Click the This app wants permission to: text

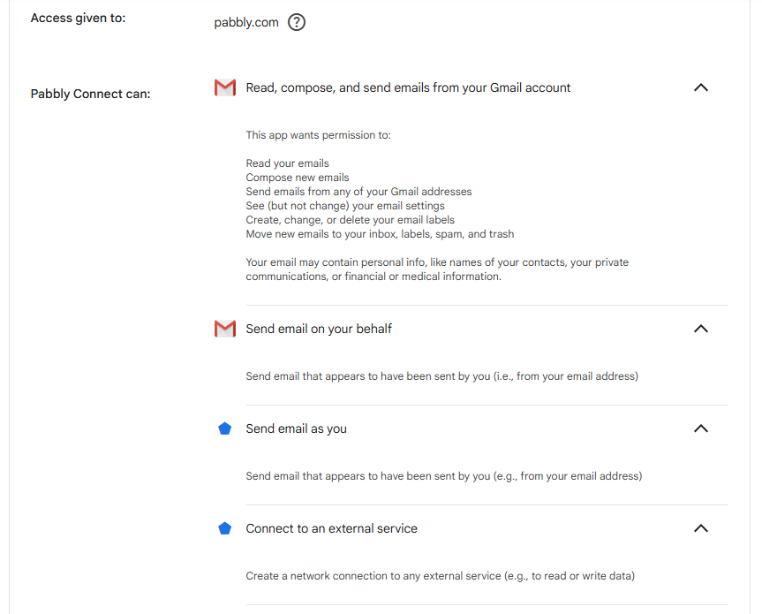pos(319,135)
